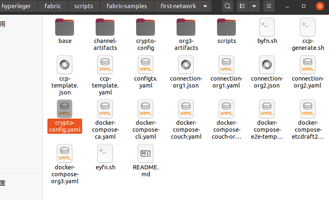Open the search button in header bar
The height and width of the screenshot is (200, 329).
[x=228, y=6]
